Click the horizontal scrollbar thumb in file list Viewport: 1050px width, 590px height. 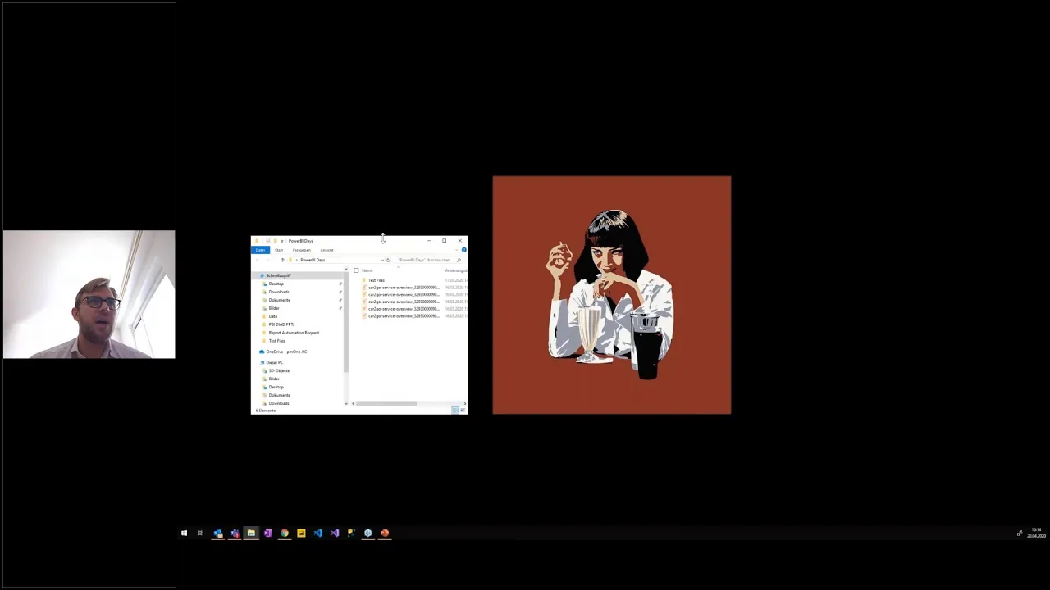pyautogui.click(x=386, y=403)
